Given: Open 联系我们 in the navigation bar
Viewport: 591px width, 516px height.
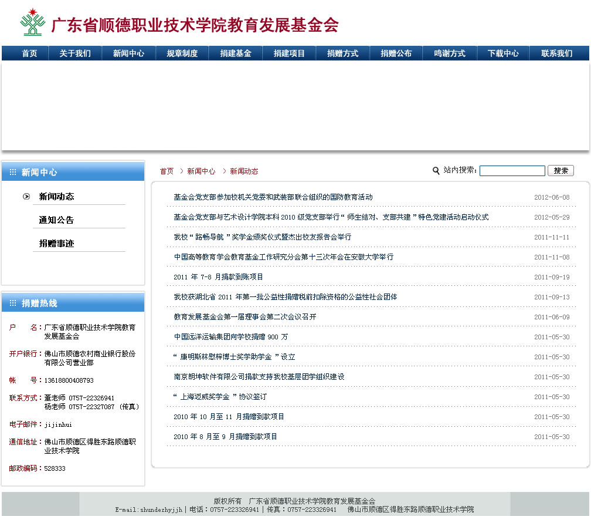Looking at the screenshot, I should click(556, 53).
